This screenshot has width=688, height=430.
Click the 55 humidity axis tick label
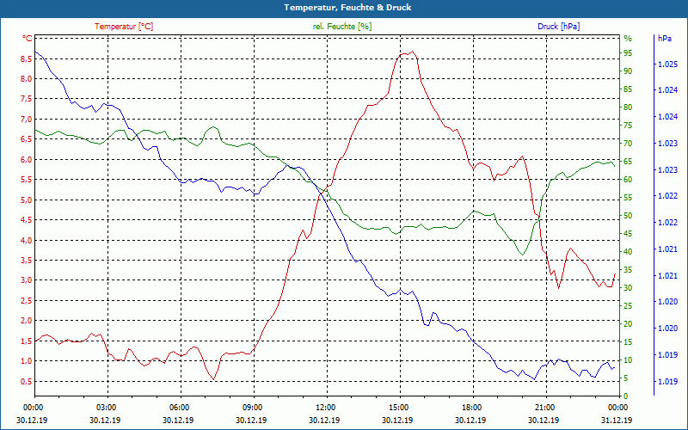628,198
